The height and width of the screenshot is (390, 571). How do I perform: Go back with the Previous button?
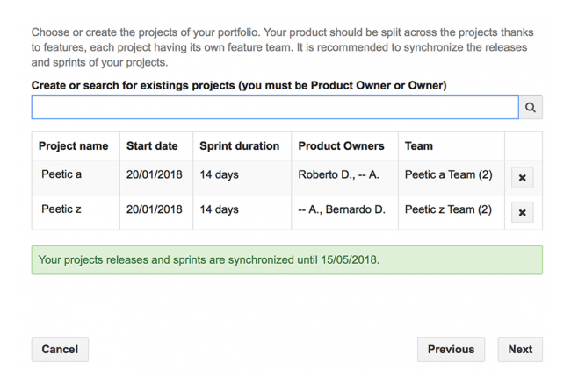click(x=451, y=349)
